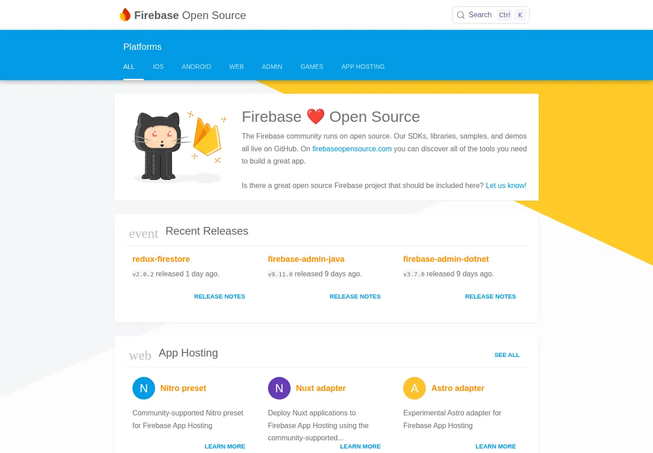Open the WEB platform tab
Image resolution: width=653 pixels, height=453 pixels.
pyautogui.click(x=236, y=67)
